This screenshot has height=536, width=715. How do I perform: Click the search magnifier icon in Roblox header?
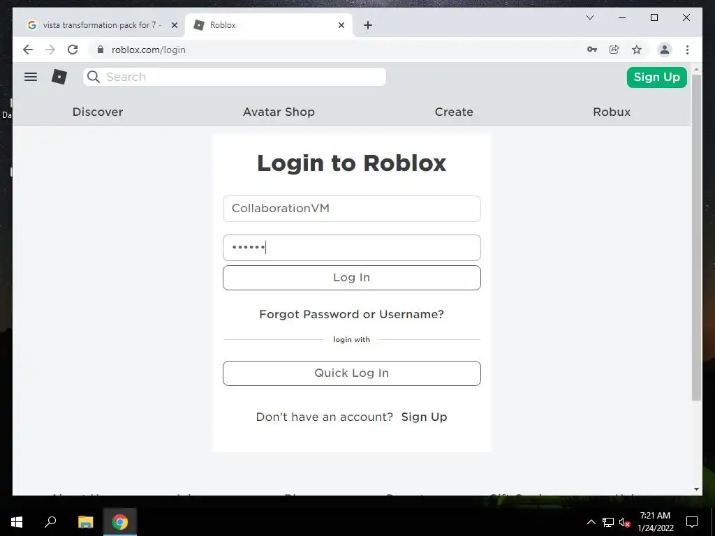click(x=94, y=77)
